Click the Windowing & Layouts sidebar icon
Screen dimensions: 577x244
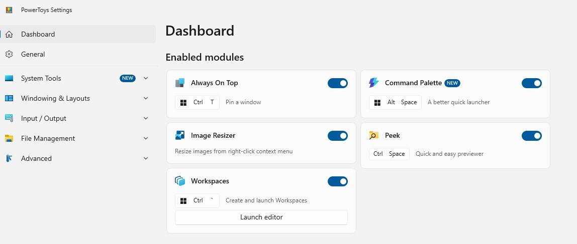pos(9,98)
